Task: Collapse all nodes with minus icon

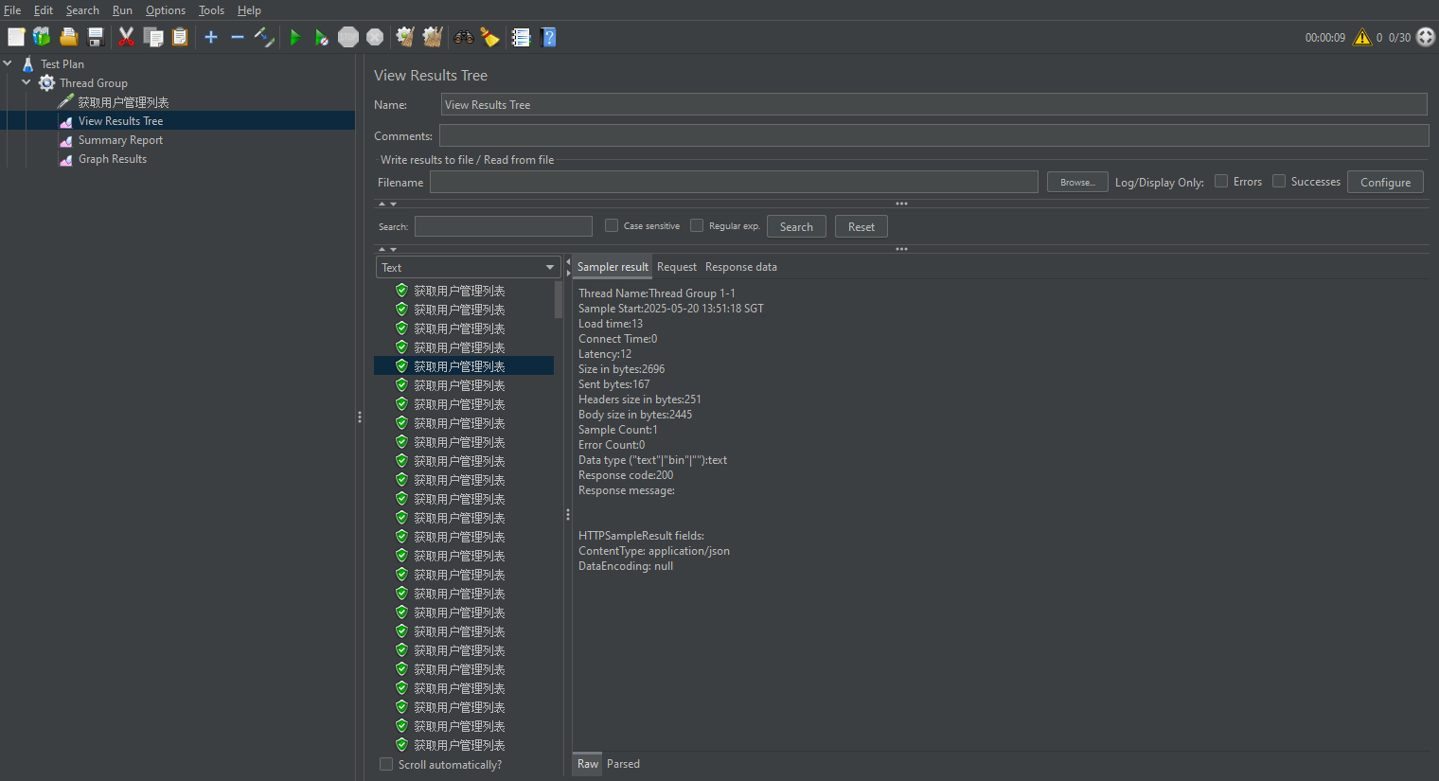Action: [x=238, y=37]
